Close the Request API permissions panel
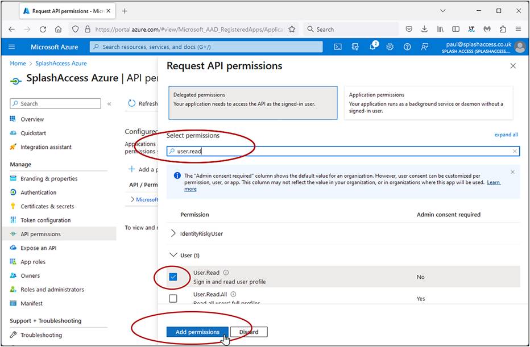Viewport: 530px width, 347px height. (x=513, y=66)
